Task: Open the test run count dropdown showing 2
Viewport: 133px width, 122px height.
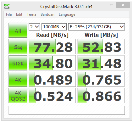Action: click(34, 27)
